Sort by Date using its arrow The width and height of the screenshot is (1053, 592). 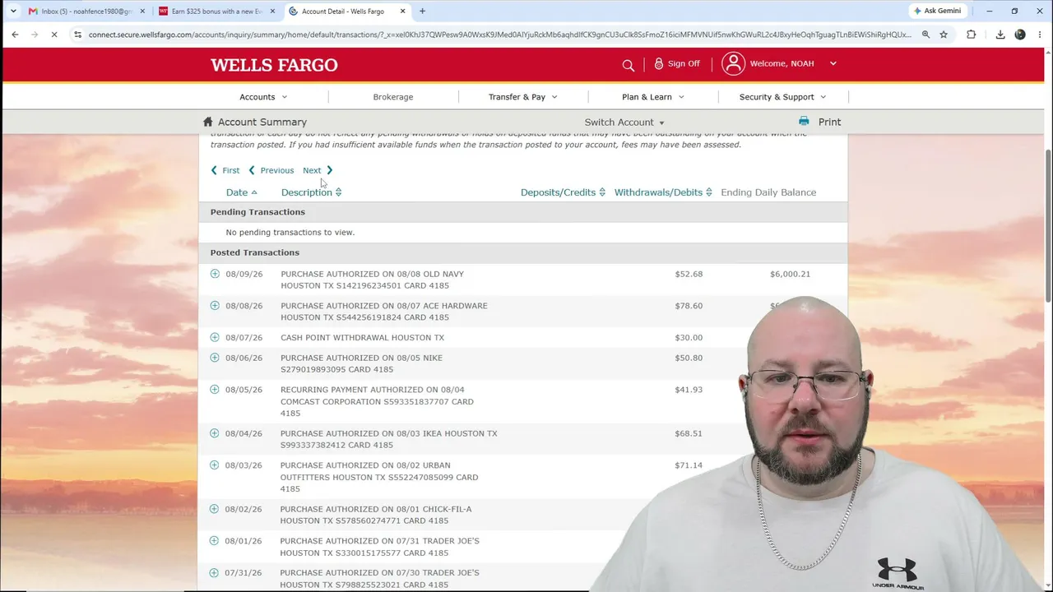pos(254,192)
